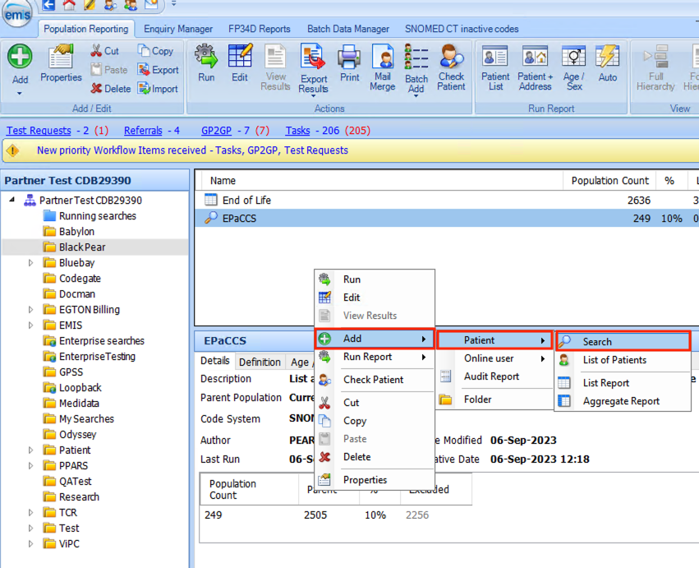Run the Age / Sex report
The height and width of the screenshot is (568, 699).
coord(573,68)
